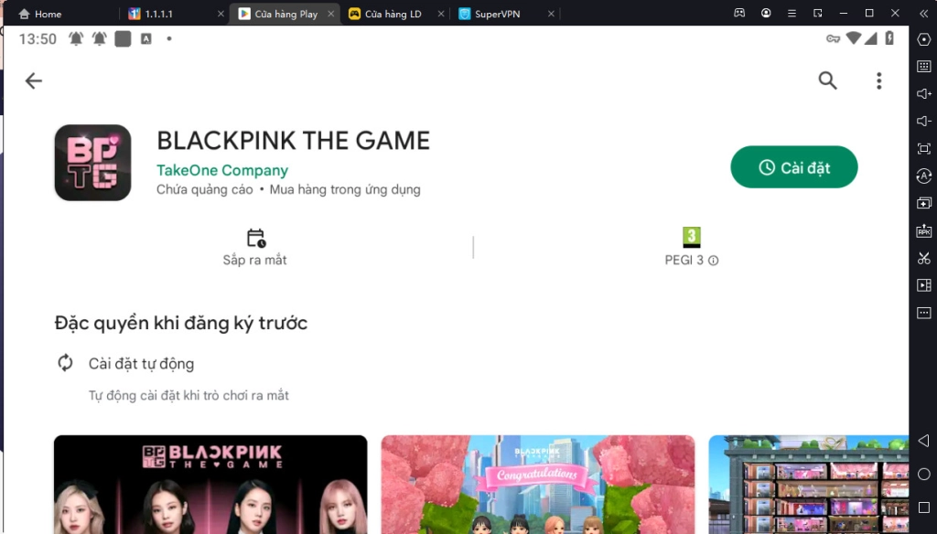This screenshot has height=534, width=937.
Task: Click the volume down icon in sidebar
Action: (924, 122)
